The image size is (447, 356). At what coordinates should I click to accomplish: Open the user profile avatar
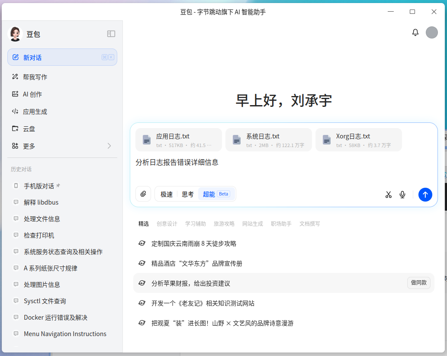[x=431, y=32]
